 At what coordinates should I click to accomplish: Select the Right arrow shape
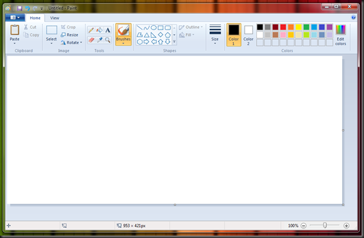coord(146,42)
